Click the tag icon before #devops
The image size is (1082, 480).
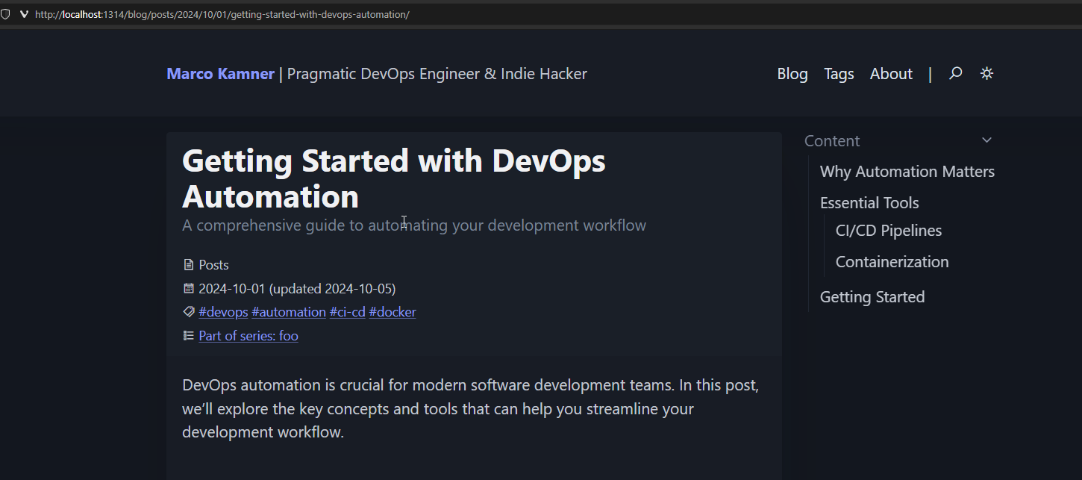pos(188,312)
